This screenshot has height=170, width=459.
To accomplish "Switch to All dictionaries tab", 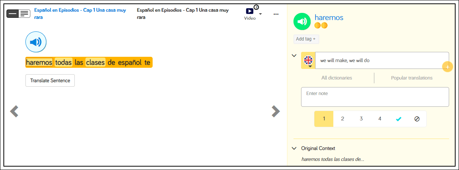I will pos(336,78).
